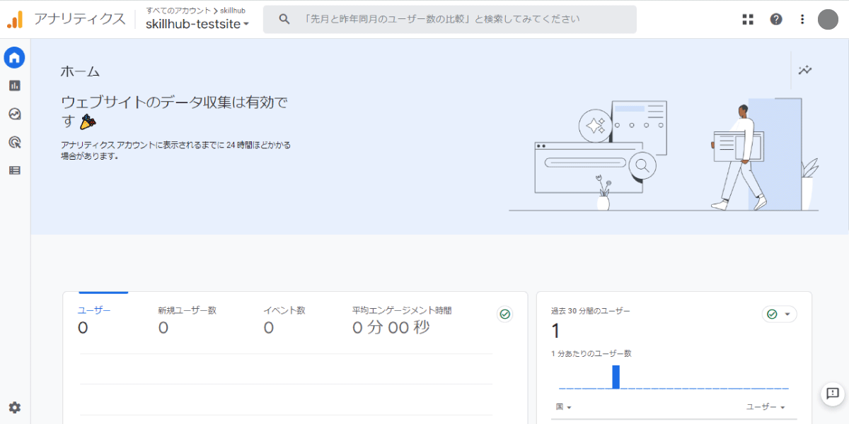Image resolution: width=849 pixels, height=424 pixels.
Task: Open the 国 dimension dropdown
Action: point(564,407)
